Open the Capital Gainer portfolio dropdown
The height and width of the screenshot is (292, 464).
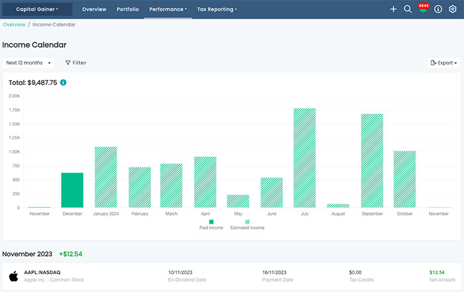37,9
